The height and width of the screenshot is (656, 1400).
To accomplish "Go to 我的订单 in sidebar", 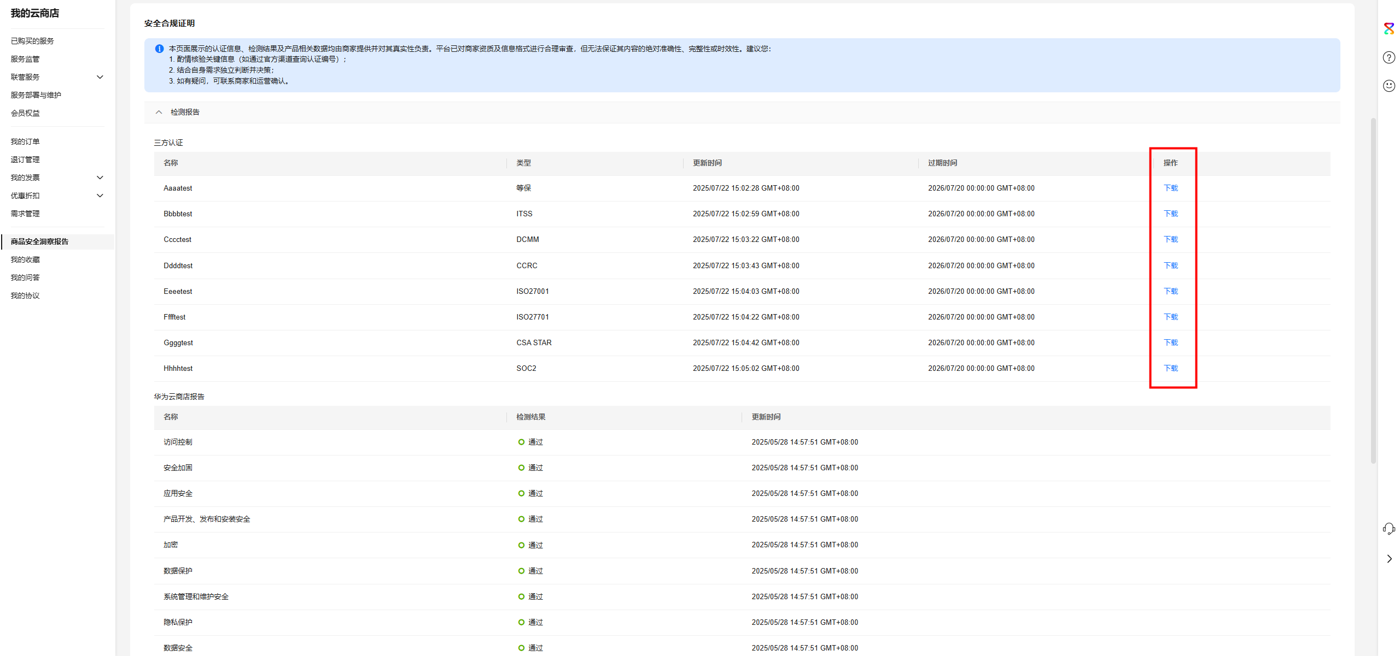I will (25, 141).
